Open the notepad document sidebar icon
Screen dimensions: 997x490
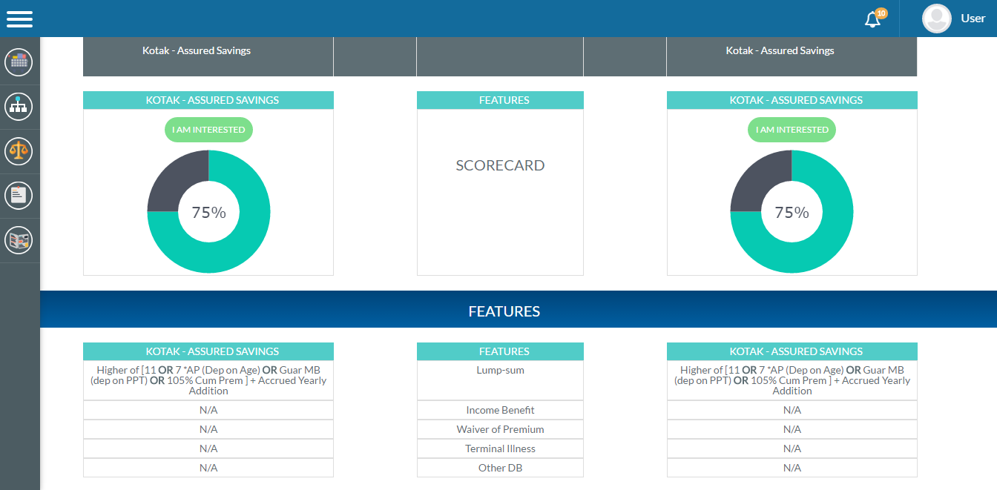click(x=19, y=196)
